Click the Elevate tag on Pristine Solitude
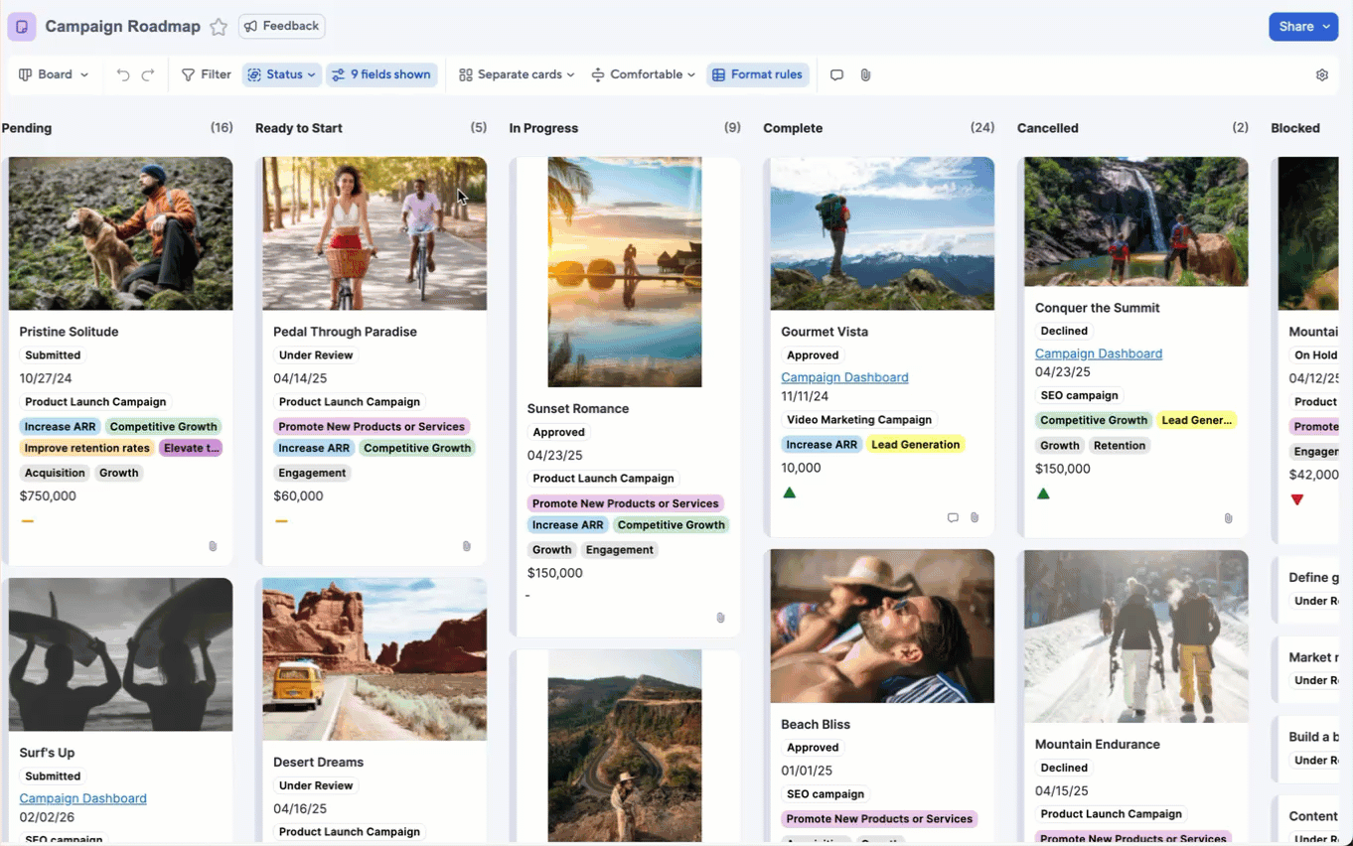The height and width of the screenshot is (846, 1353). coord(191,448)
